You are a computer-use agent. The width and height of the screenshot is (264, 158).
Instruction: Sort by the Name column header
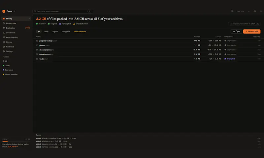pos(38,37)
